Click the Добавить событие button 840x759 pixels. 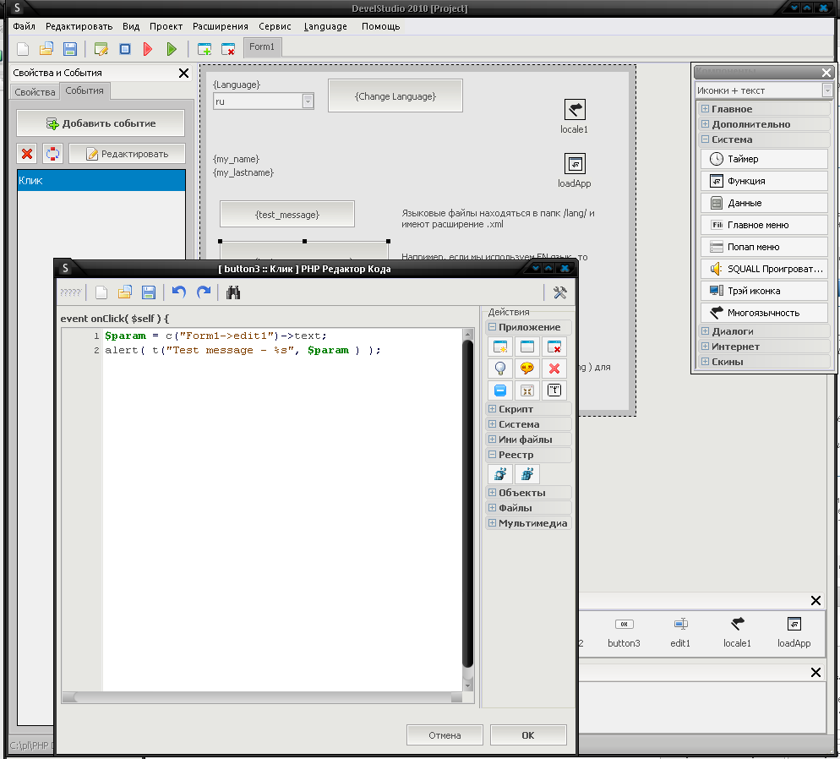pyautogui.click(x=101, y=123)
